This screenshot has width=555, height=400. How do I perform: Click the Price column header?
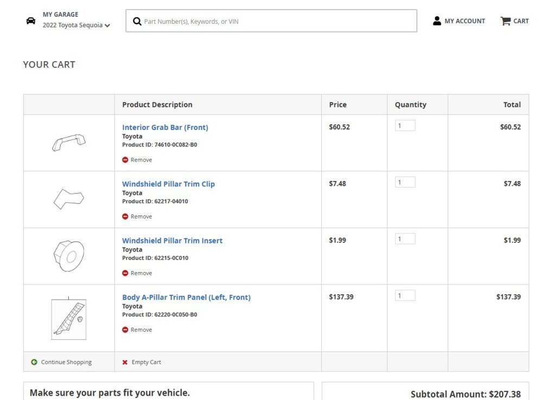337,105
